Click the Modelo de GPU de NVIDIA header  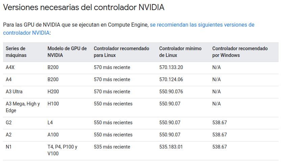pyautogui.click(x=67, y=52)
